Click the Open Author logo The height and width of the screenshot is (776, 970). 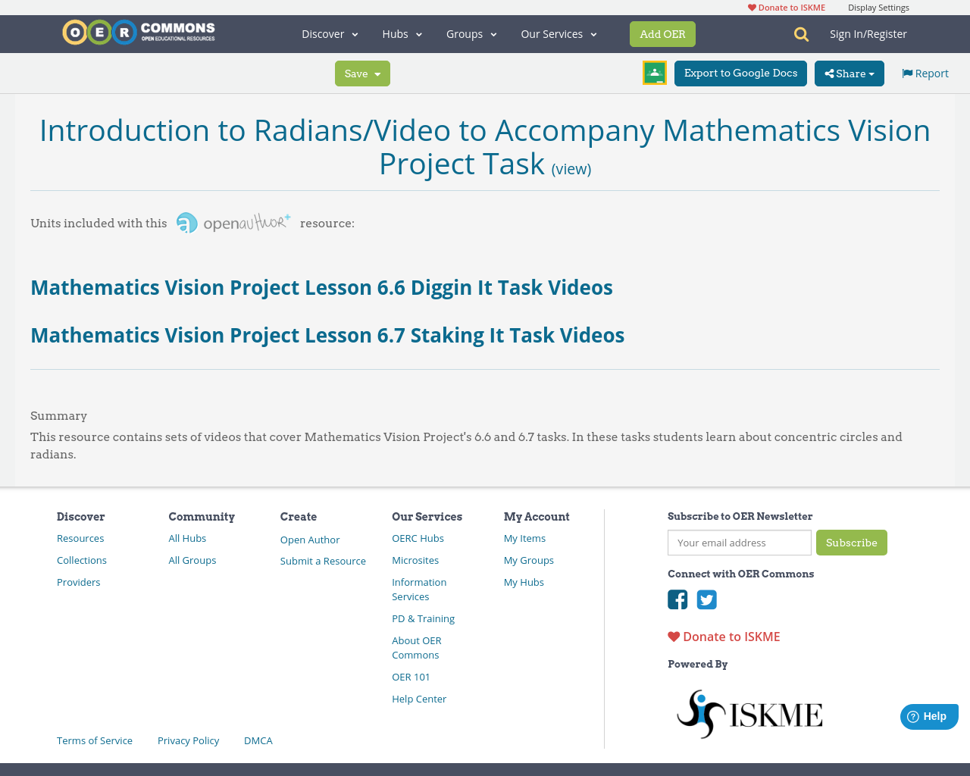point(233,222)
